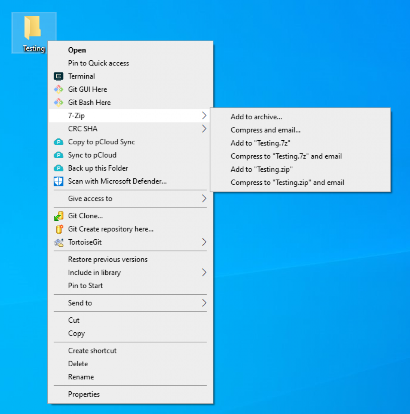Open Terminal from the context menu
The image size is (410, 414).
click(x=130, y=76)
